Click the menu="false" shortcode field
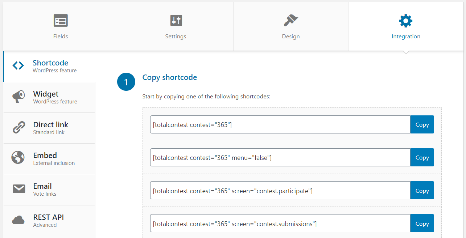Image resolution: width=466 pixels, height=238 pixels. (280, 158)
